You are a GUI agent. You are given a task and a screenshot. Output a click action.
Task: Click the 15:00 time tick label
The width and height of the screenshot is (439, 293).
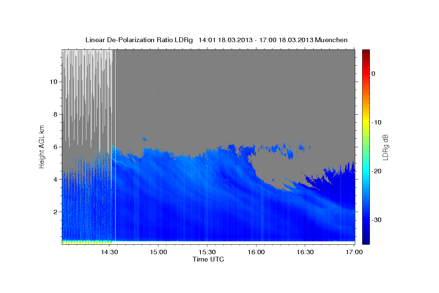click(x=158, y=252)
